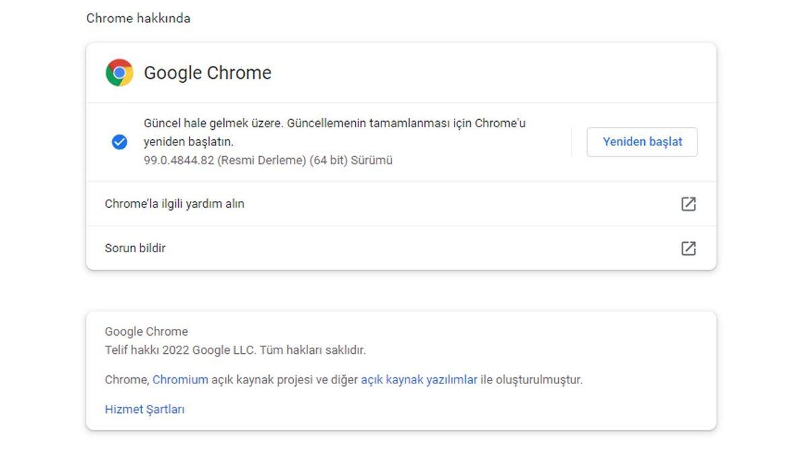Click the Chrome hakkında page heading
This screenshot has width=807, height=454.
(x=138, y=17)
